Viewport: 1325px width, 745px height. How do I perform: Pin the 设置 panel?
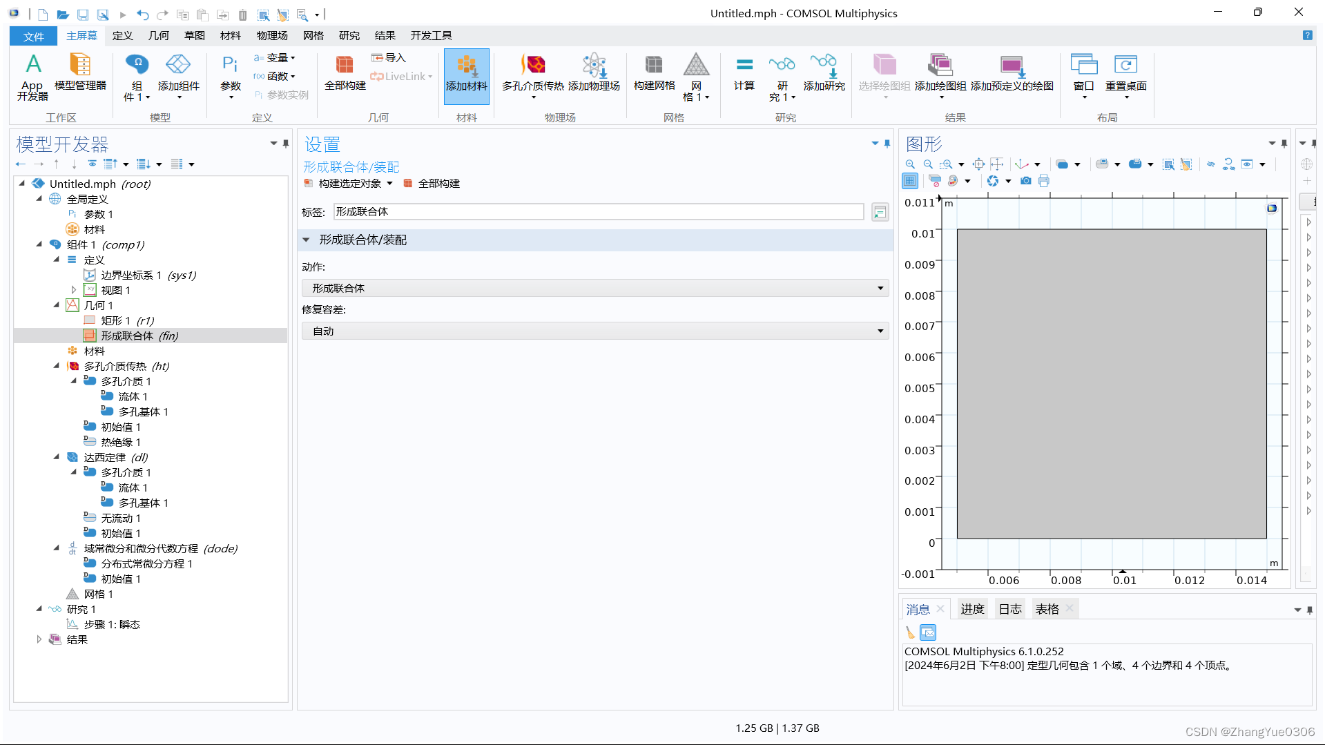(x=887, y=144)
